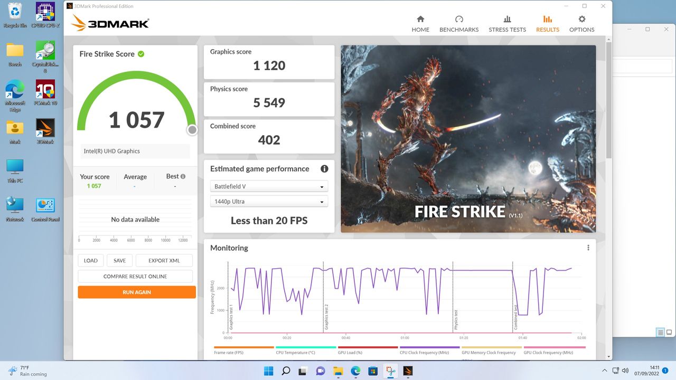This screenshot has height=380, width=676.
Task: Click the EXPORT XML button
Action: coord(164,260)
